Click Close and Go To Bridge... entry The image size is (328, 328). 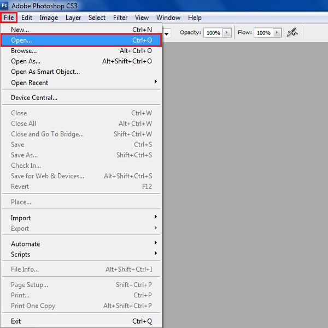81,134
